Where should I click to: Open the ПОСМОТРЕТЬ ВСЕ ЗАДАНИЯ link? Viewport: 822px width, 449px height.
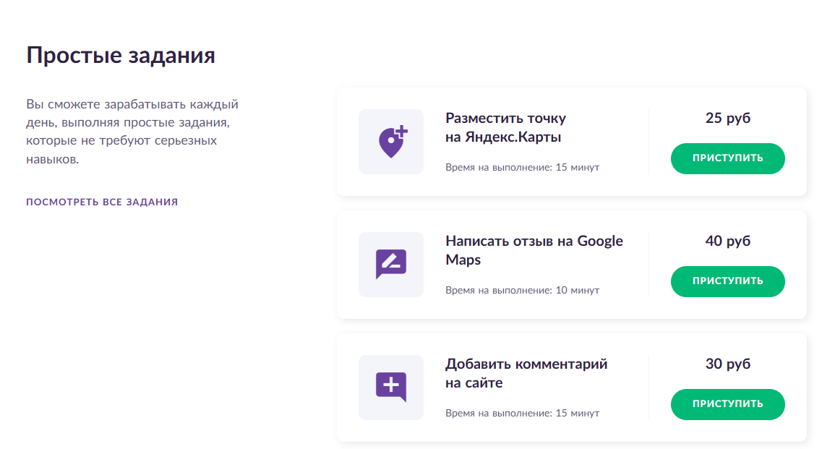102,202
